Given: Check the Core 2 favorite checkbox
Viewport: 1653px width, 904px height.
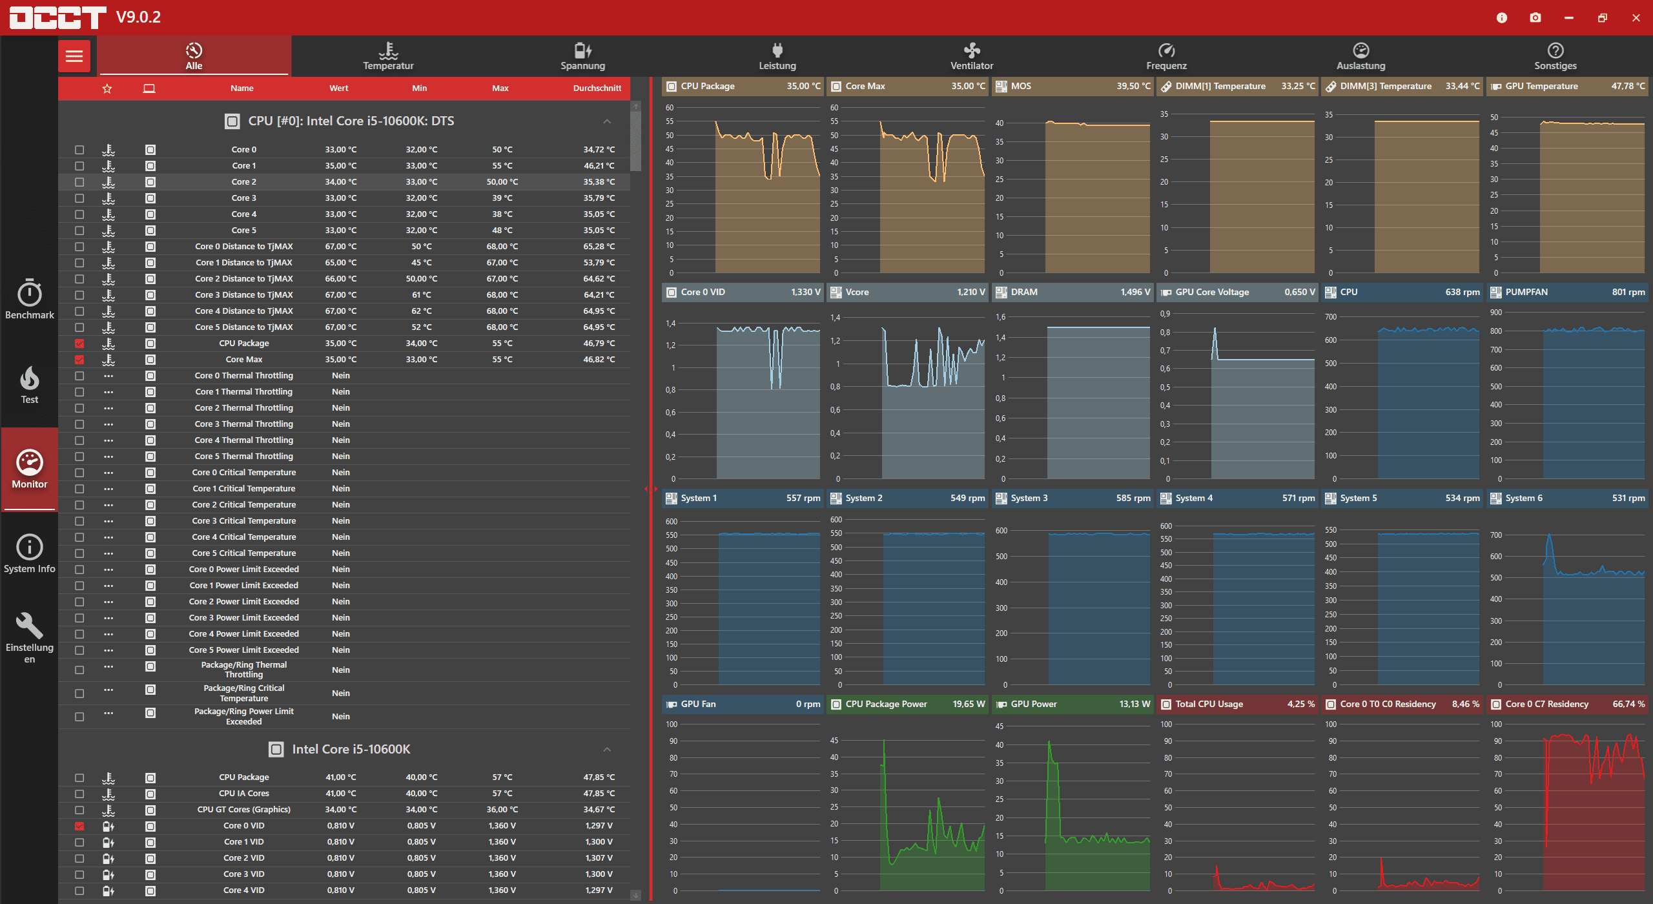Looking at the screenshot, I should tap(79, 182).
